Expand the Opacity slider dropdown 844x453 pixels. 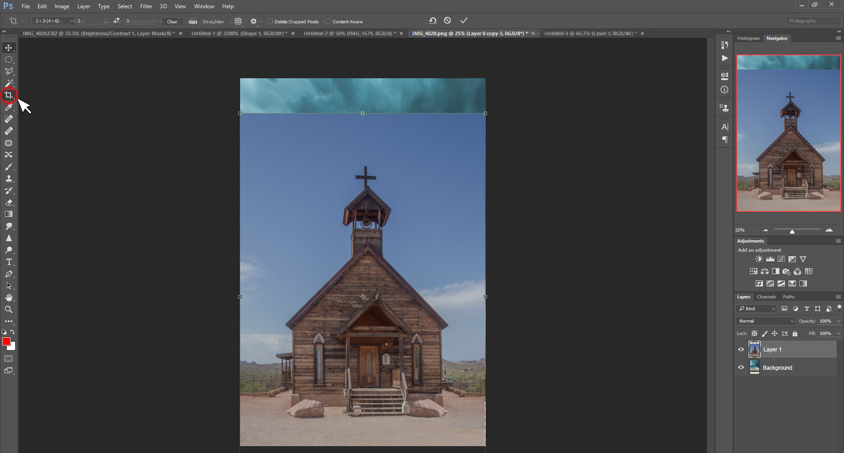click(839, 321)
